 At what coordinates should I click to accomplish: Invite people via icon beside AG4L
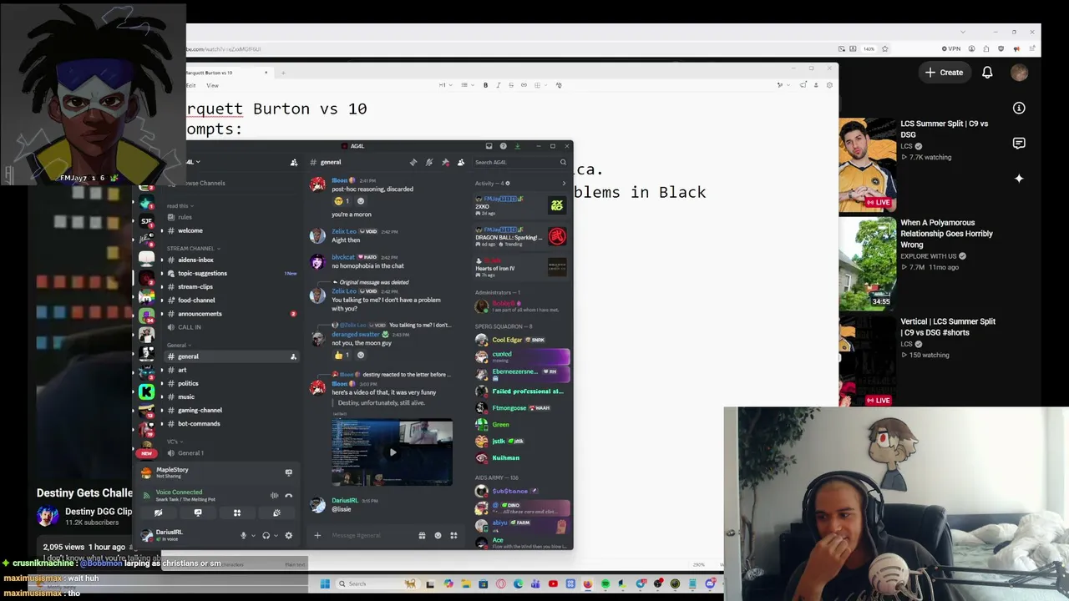coord(294,162)
